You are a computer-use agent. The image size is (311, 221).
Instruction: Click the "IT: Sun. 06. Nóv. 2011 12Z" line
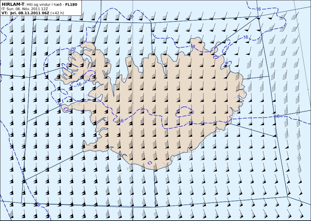click(x=25, y=9)
